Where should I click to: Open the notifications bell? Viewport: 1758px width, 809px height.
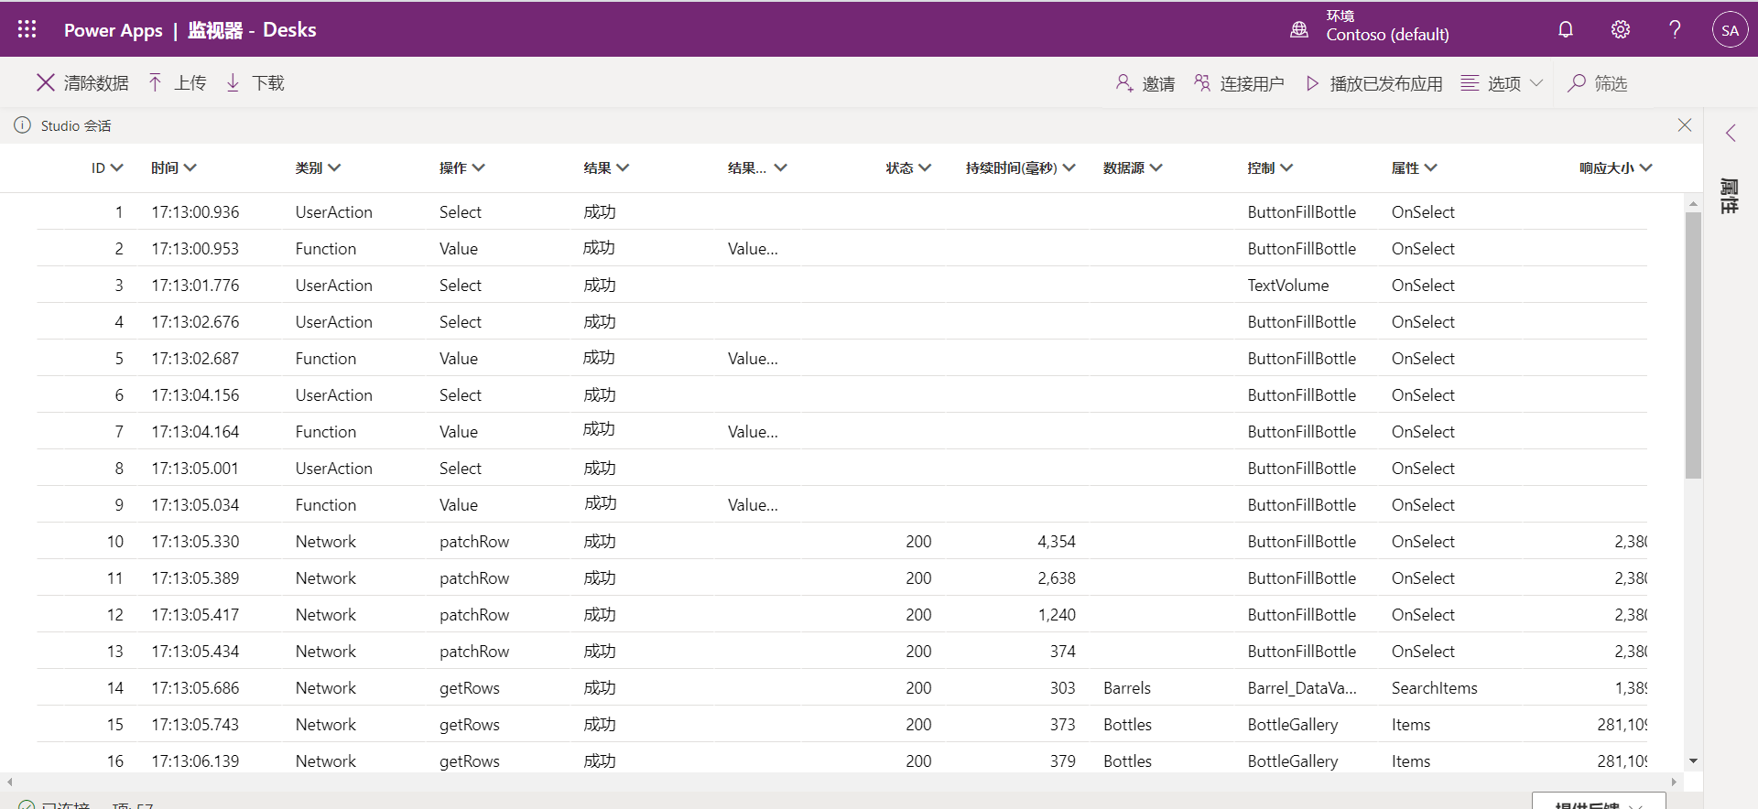1566,29
